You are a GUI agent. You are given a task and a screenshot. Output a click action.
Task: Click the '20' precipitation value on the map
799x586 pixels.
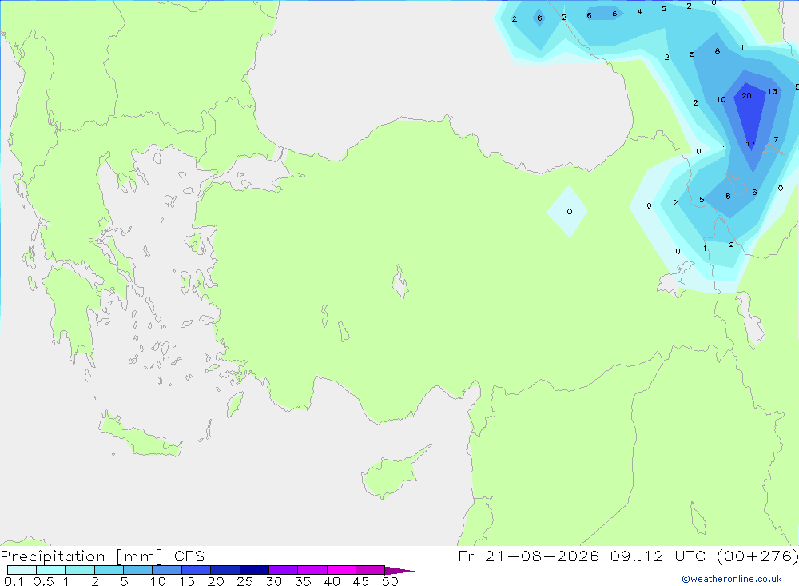tap(746, 95)
